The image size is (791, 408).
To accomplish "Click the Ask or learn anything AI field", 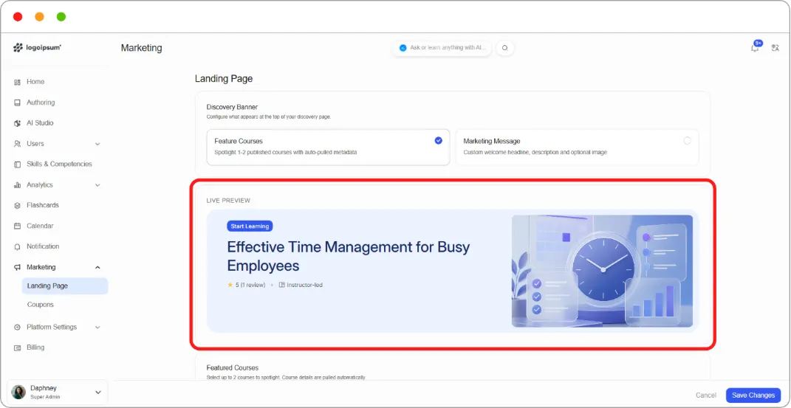I will pyautogui.click(x=442, y=48).
